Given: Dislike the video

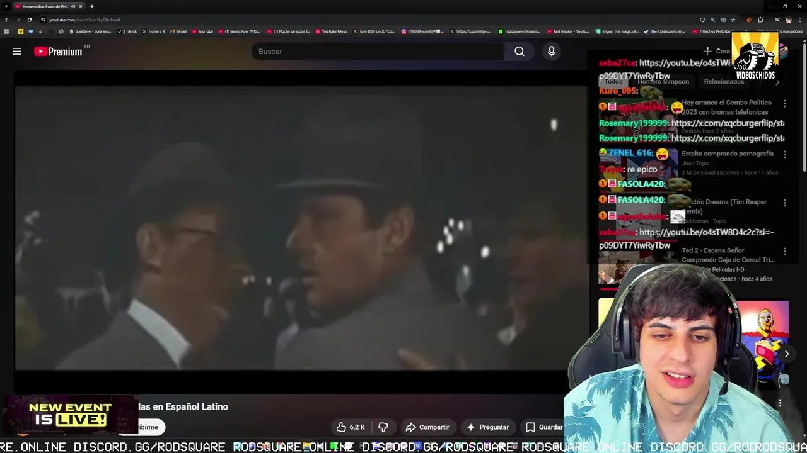Looking at the screenshot, I should click(x=383, y=427).
